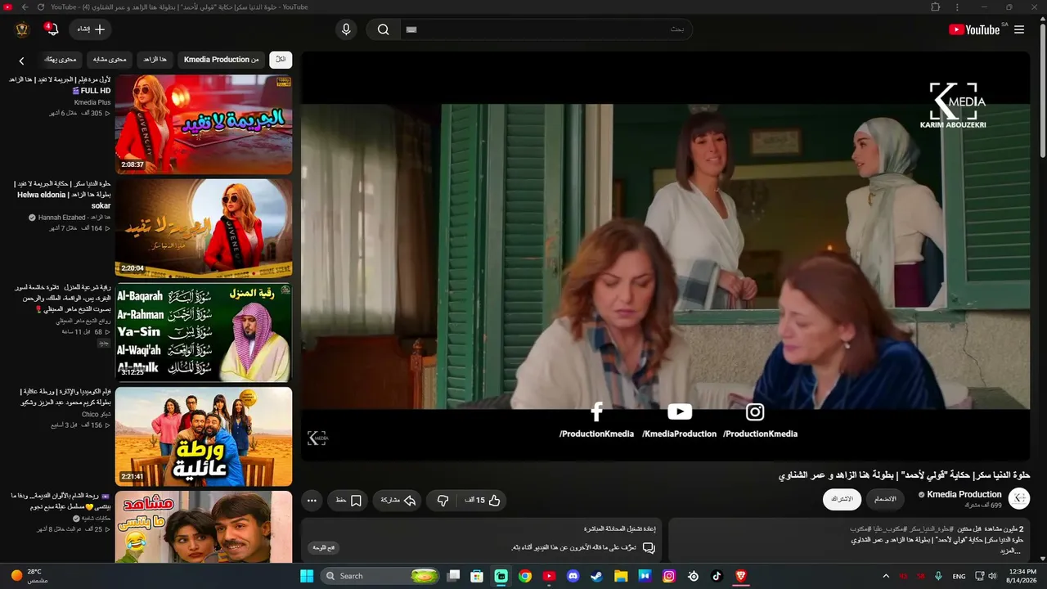Open the volume control in system tray
Screen dimensions: 1047x589
pyautogui.click(x=992, y=576)
